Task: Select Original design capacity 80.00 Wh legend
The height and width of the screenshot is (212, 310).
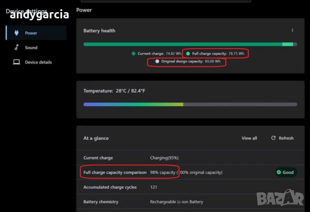Action: 188,61
